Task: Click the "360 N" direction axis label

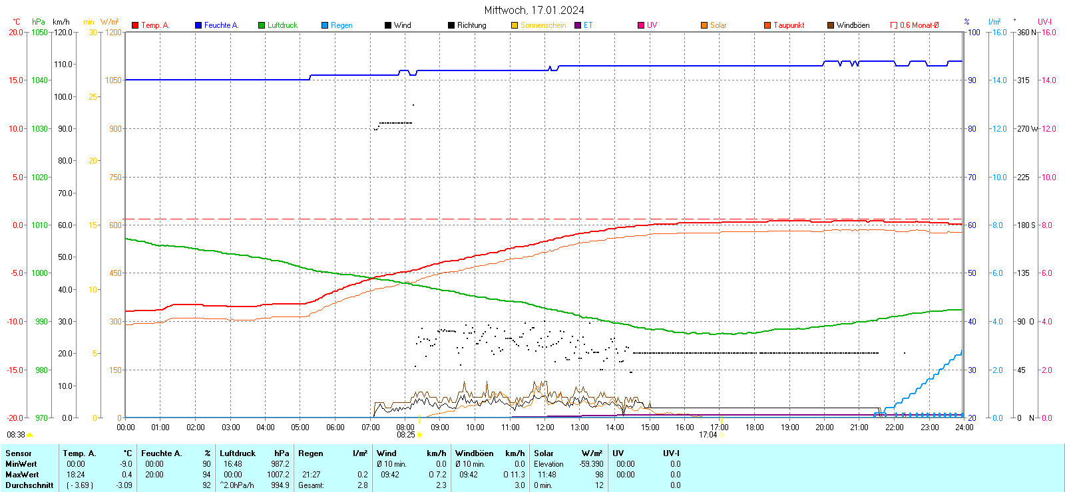Action: 1027,32
